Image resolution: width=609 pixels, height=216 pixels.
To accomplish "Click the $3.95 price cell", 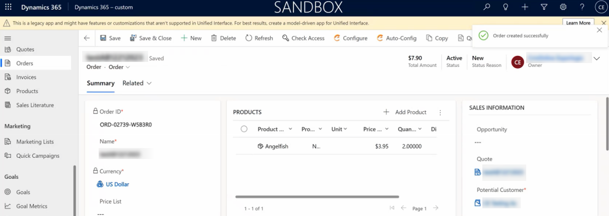I will click(x=382, y=146).
